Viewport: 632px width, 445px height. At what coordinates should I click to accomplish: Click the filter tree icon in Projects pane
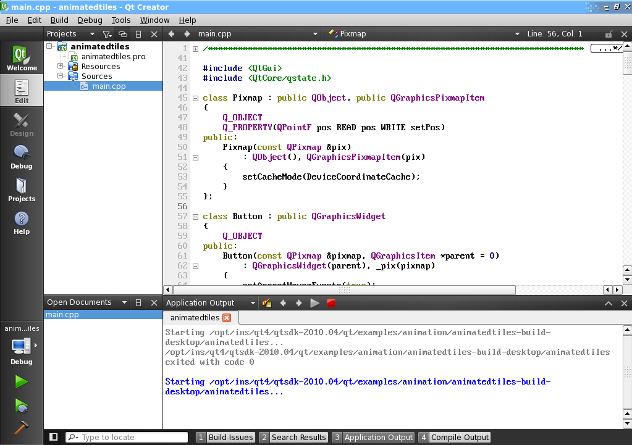coord(107,34)
